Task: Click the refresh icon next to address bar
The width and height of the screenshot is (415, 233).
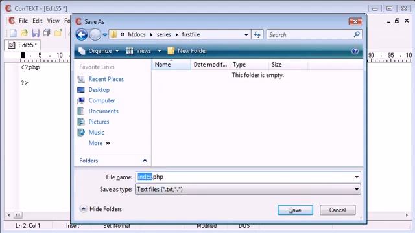Action: tap(257, 34)
